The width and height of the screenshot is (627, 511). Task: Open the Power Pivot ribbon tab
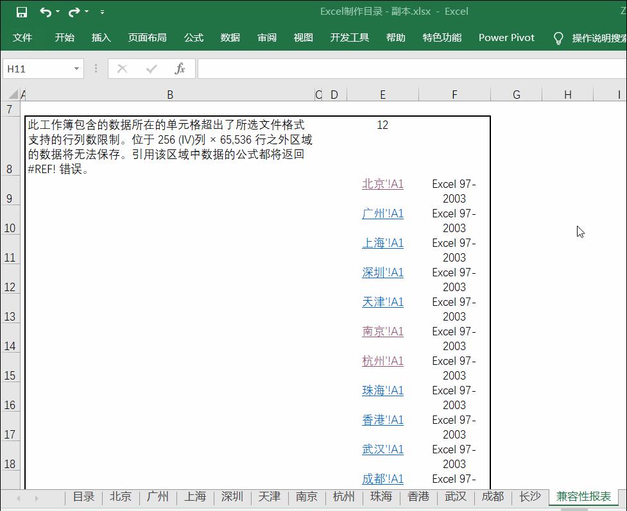click(506, 38)
